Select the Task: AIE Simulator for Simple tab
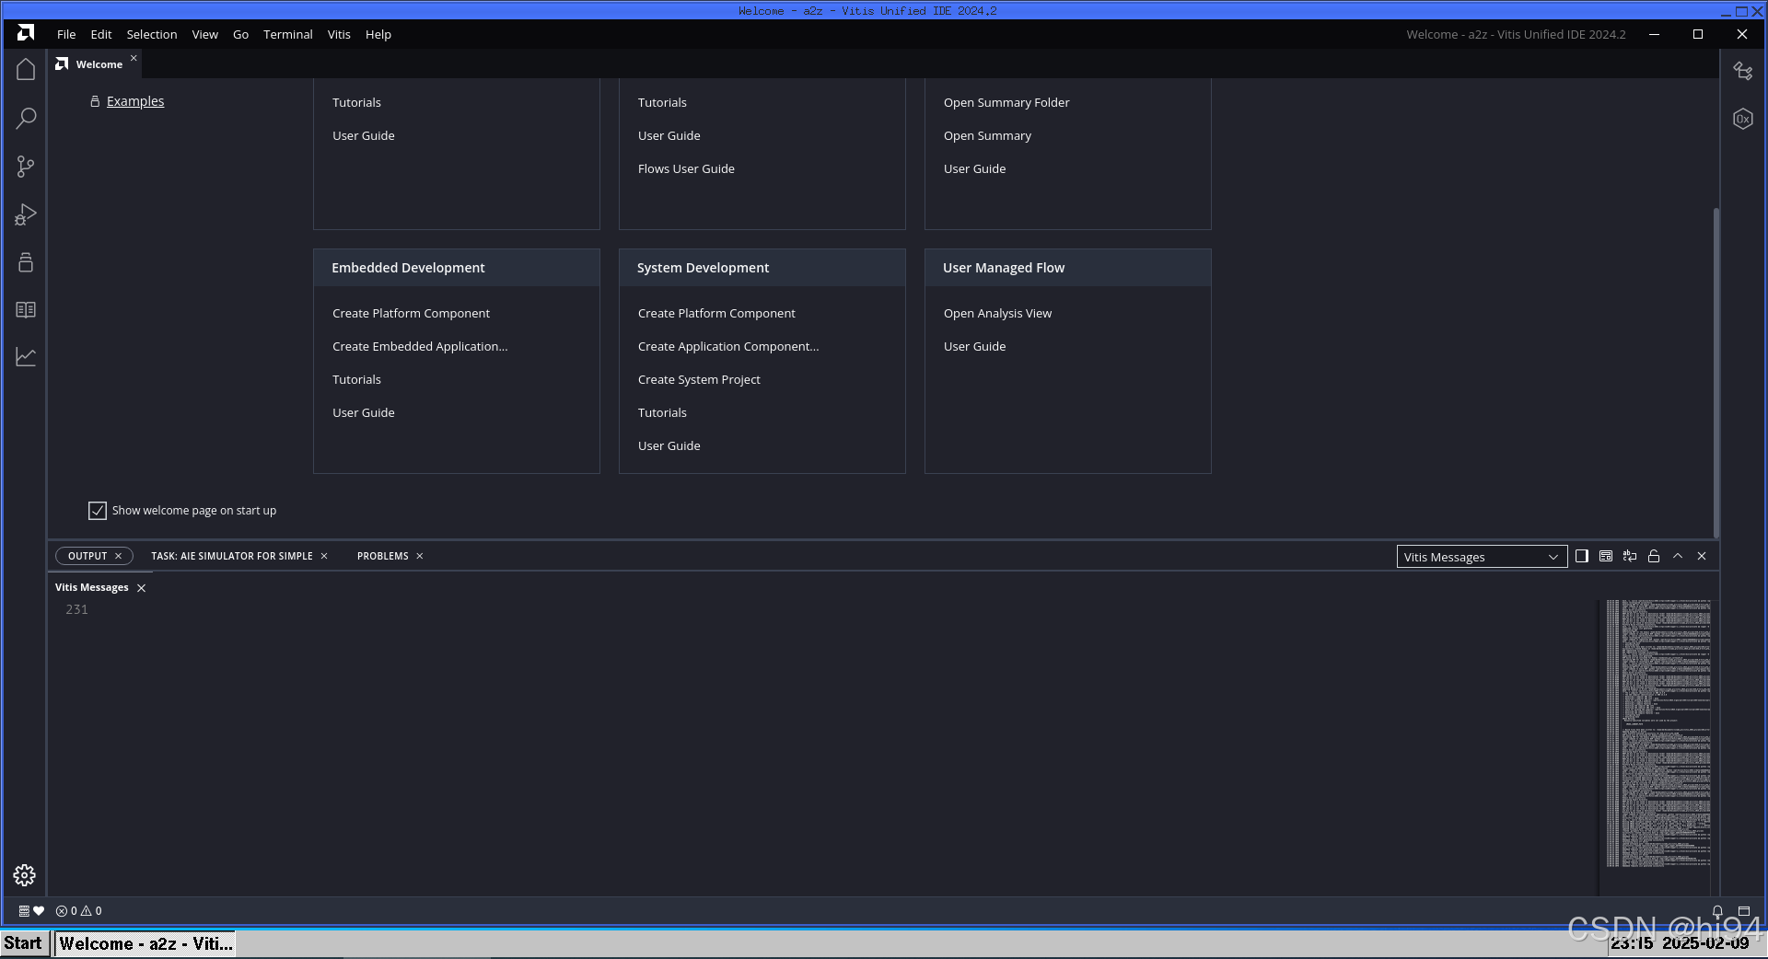The width and height of the screenshot is (1768, 959). [x=232, y=556]
